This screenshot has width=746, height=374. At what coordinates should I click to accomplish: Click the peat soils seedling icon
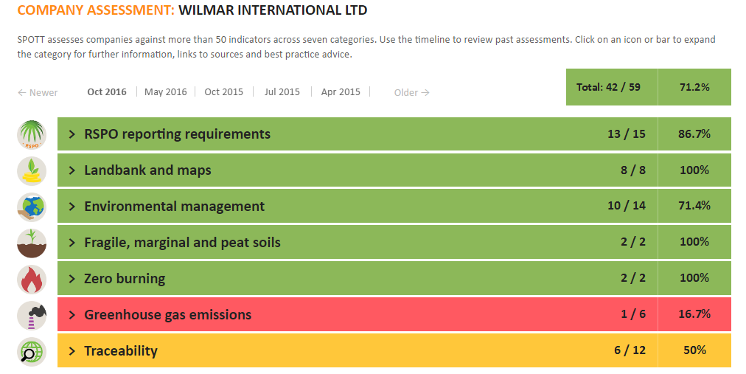(x=32, y=243)
